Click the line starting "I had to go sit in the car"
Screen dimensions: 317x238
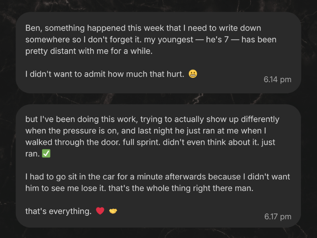[x=157, y=177]
